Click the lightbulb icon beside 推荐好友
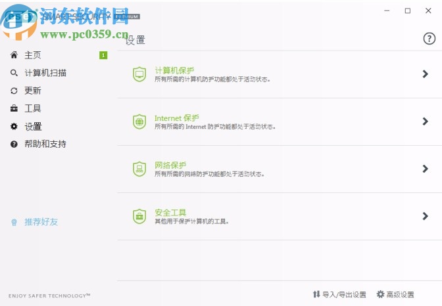Image resolution: width=442 pixels, height=306 pixels. (x=14, y=223)
